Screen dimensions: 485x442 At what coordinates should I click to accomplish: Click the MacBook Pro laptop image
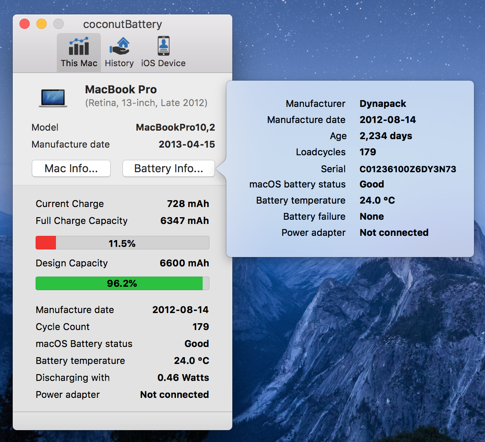pos(53,98)
